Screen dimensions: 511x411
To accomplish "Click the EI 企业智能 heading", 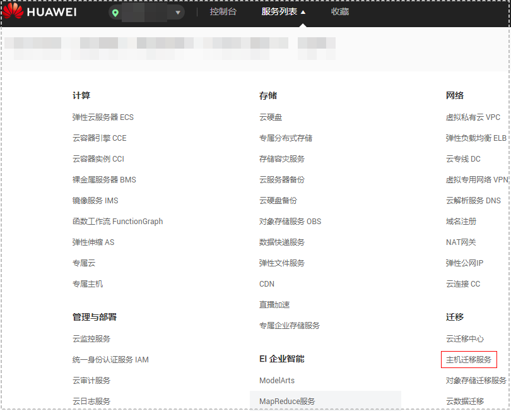I will click(x=281, y=359).
